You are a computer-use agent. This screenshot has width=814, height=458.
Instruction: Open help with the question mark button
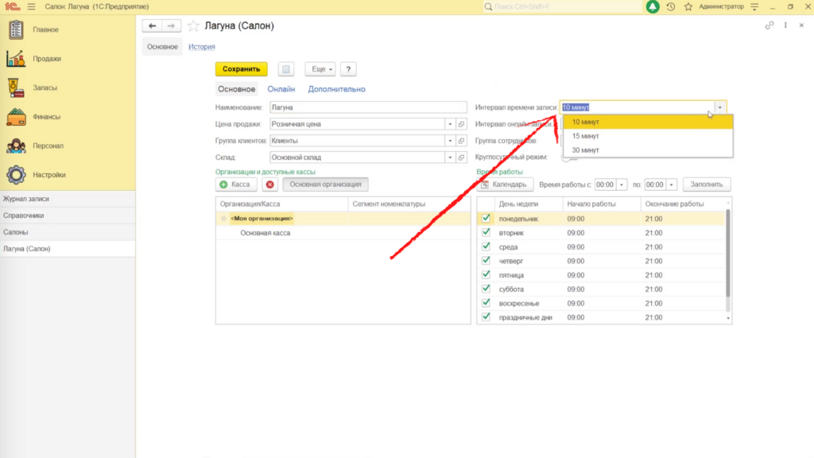click(x=348, y=69)
